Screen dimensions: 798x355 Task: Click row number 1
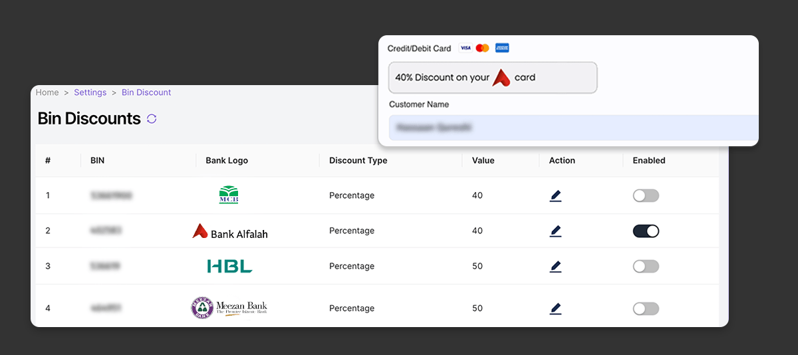click(x=48, y=195)
